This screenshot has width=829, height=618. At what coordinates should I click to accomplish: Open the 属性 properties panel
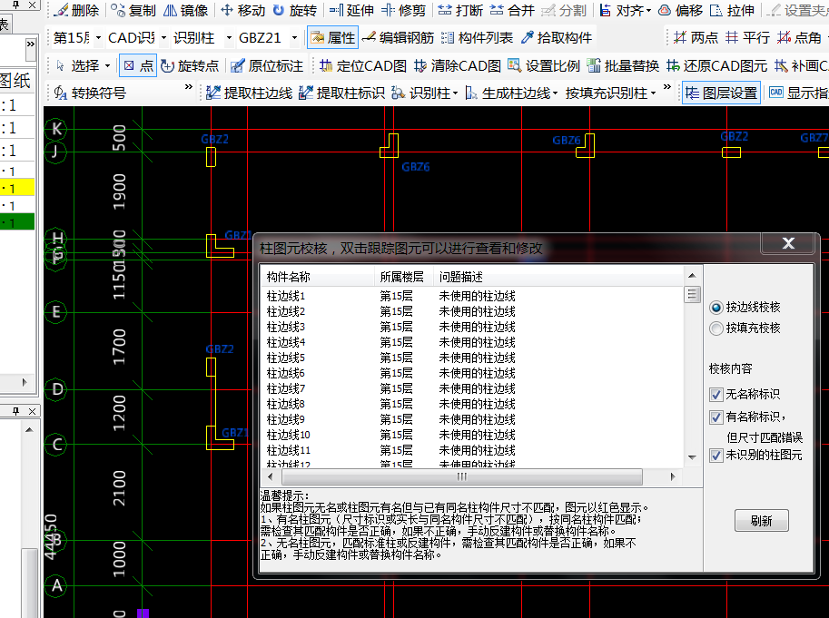coord(332,37)
